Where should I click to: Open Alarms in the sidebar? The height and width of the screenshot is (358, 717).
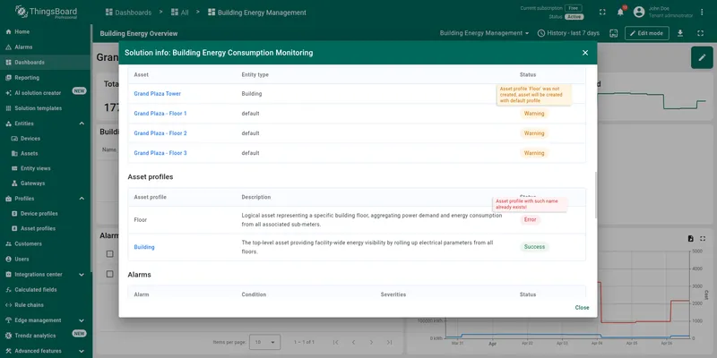point(46,47)
